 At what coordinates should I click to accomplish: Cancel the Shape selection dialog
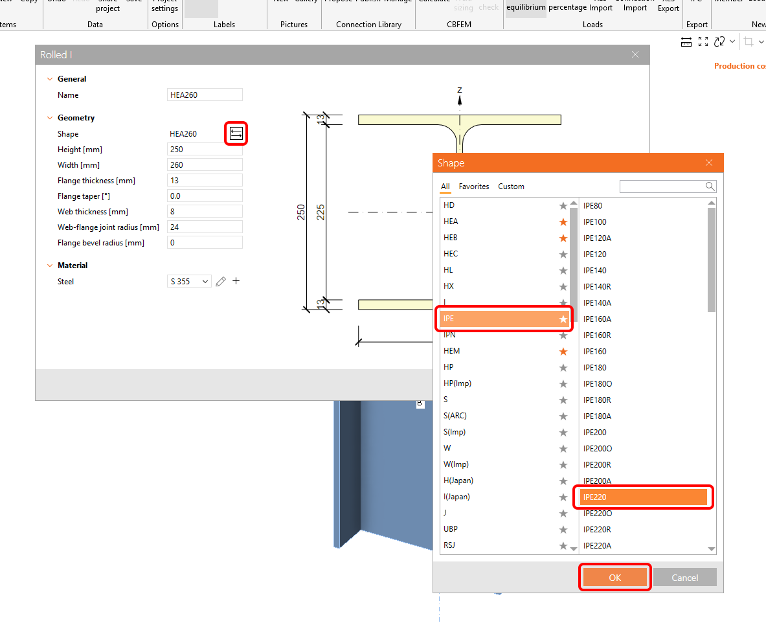click(684, 578)
